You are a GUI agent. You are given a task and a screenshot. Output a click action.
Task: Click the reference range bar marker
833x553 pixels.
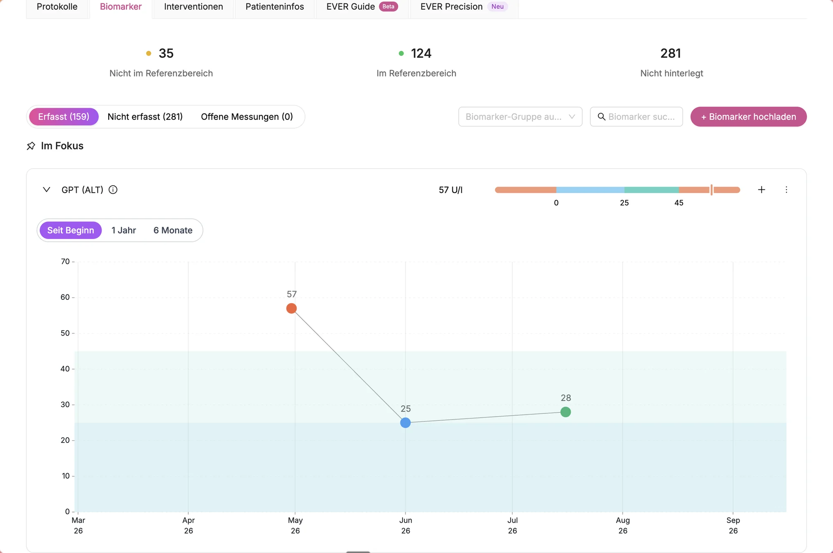coord(711,190)
